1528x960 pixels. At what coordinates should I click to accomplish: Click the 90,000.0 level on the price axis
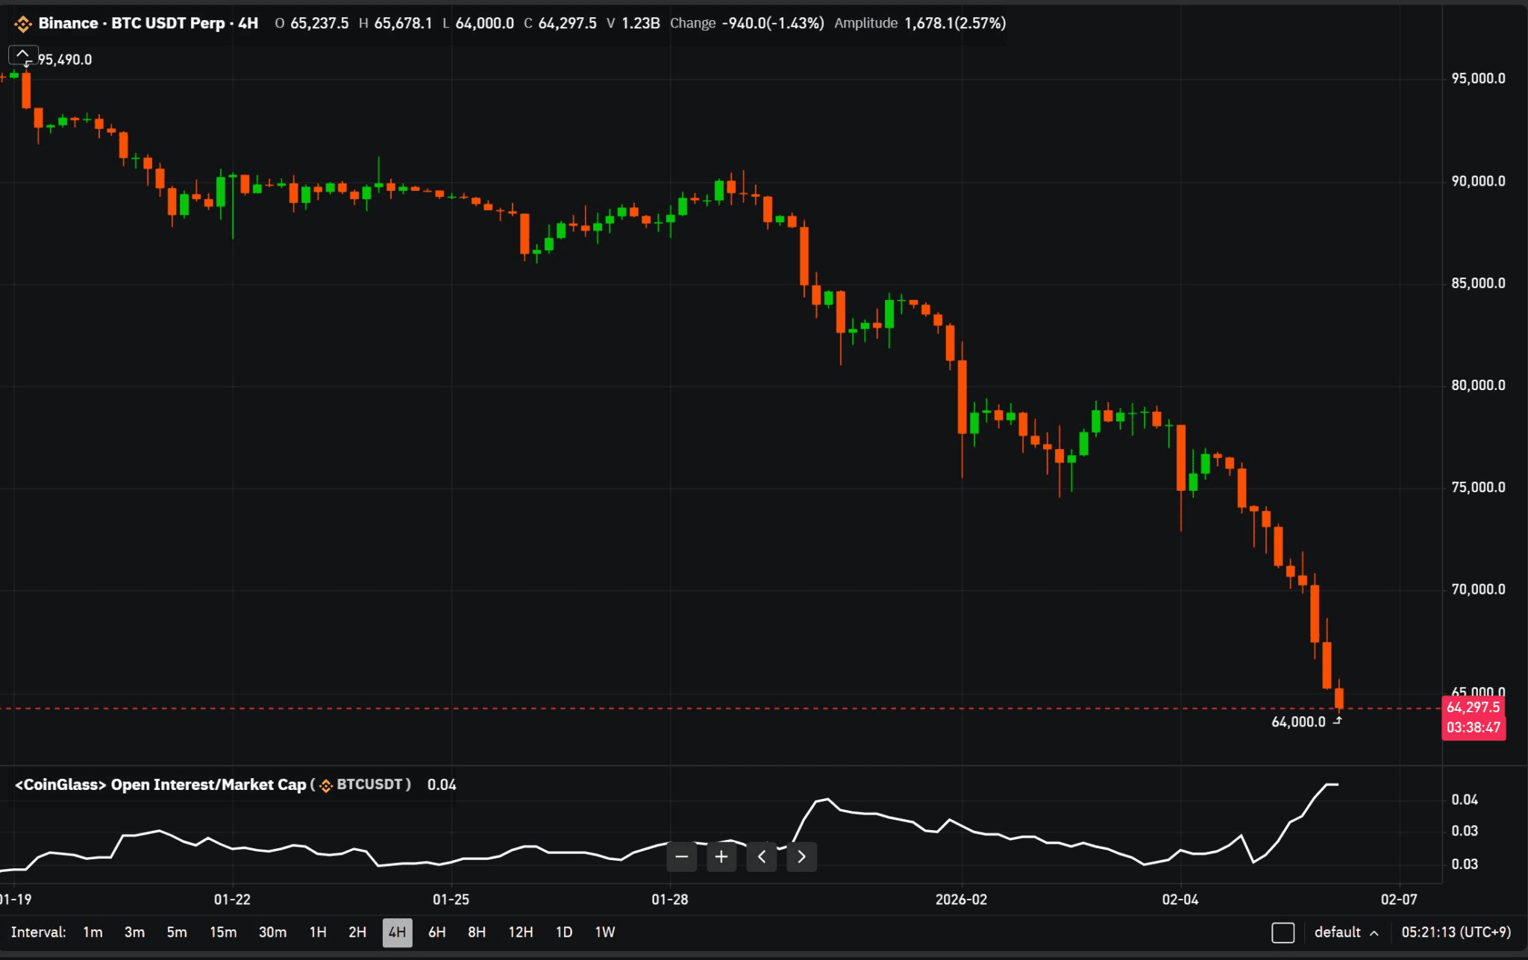(1477, 181)
